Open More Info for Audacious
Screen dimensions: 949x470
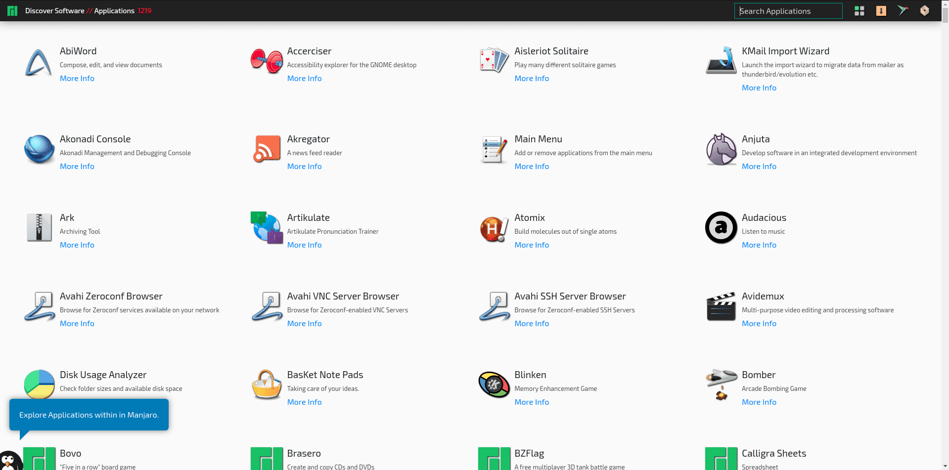pos(759,245)
